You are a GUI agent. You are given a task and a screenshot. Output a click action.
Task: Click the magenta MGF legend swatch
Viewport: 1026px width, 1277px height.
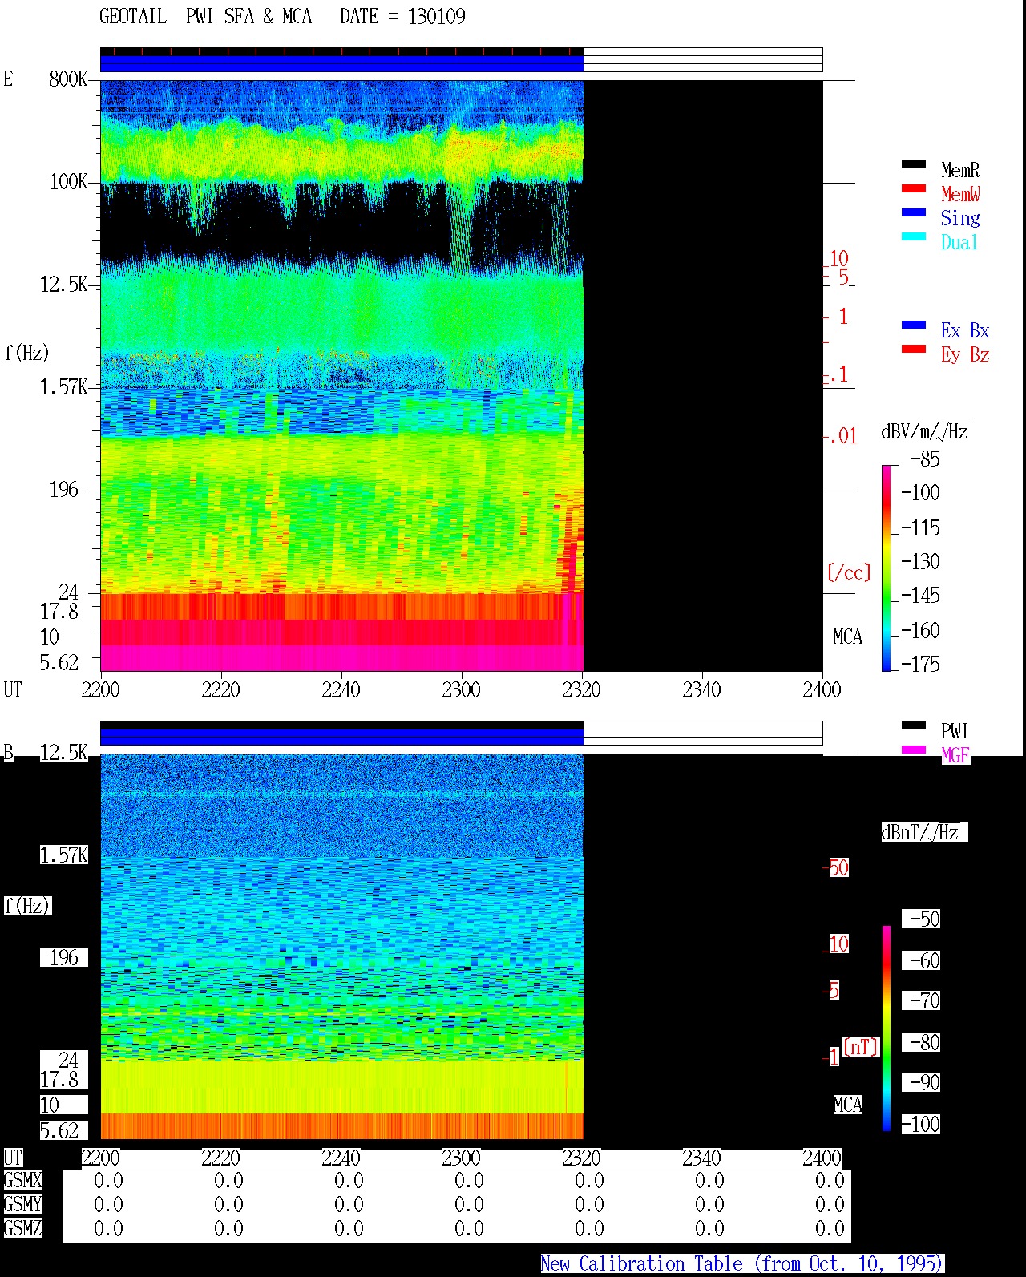pyautogui.click(x=914, y=750)
